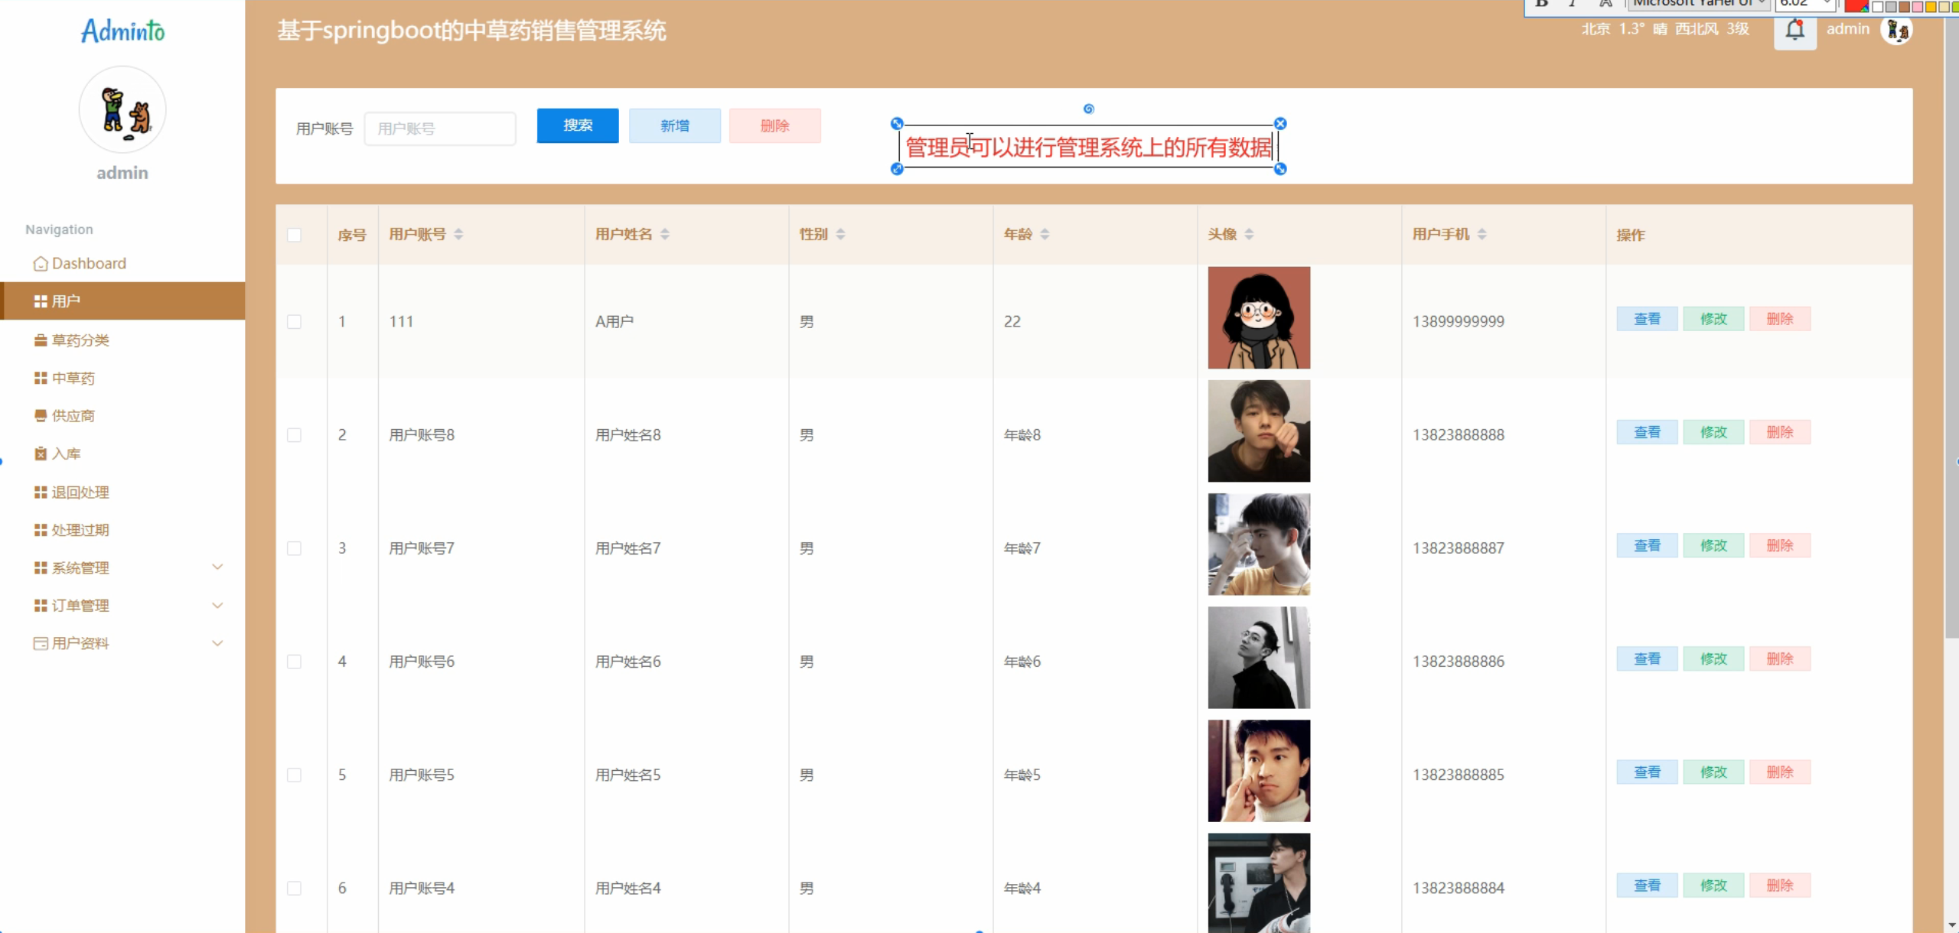Click the admin avatar in top bar

point(1896,31)
